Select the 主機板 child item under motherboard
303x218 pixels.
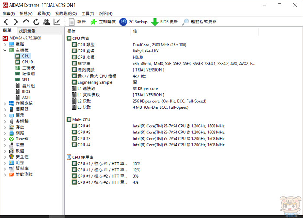pyautogui.click(x=25, y=68)
